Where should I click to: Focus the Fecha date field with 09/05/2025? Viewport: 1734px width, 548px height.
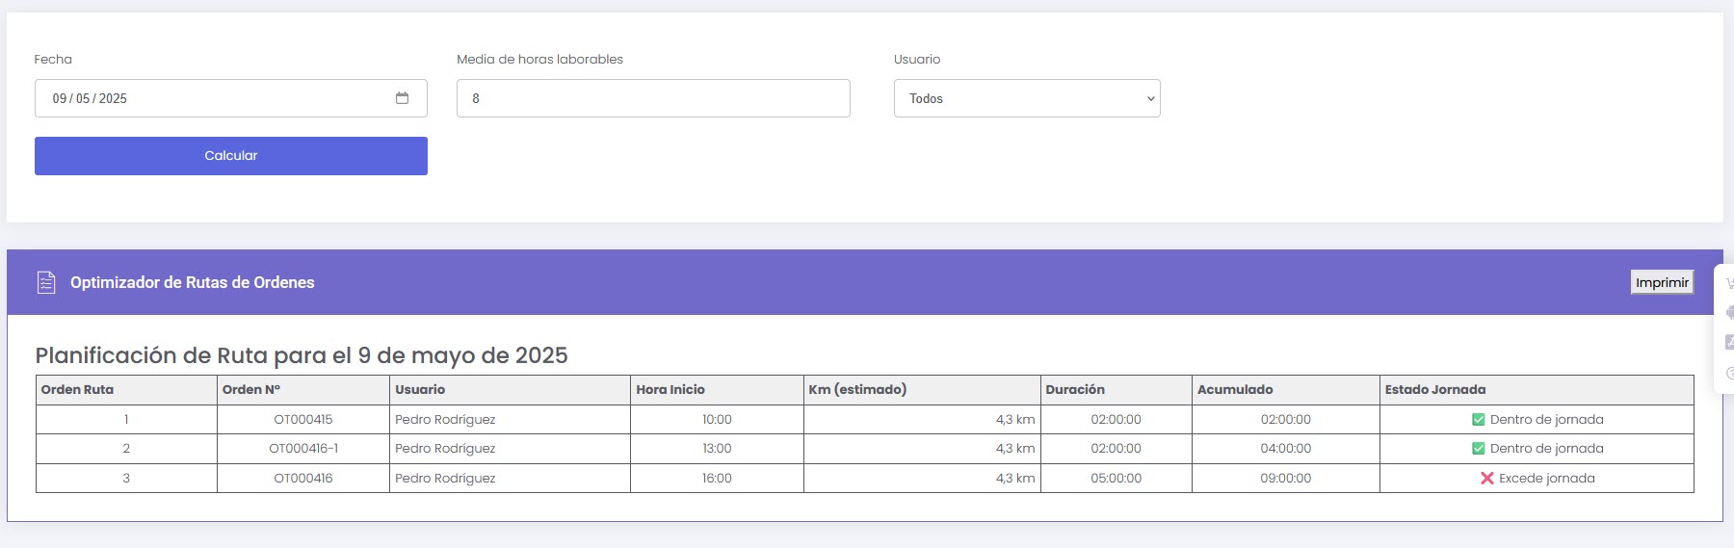point(231,98)
